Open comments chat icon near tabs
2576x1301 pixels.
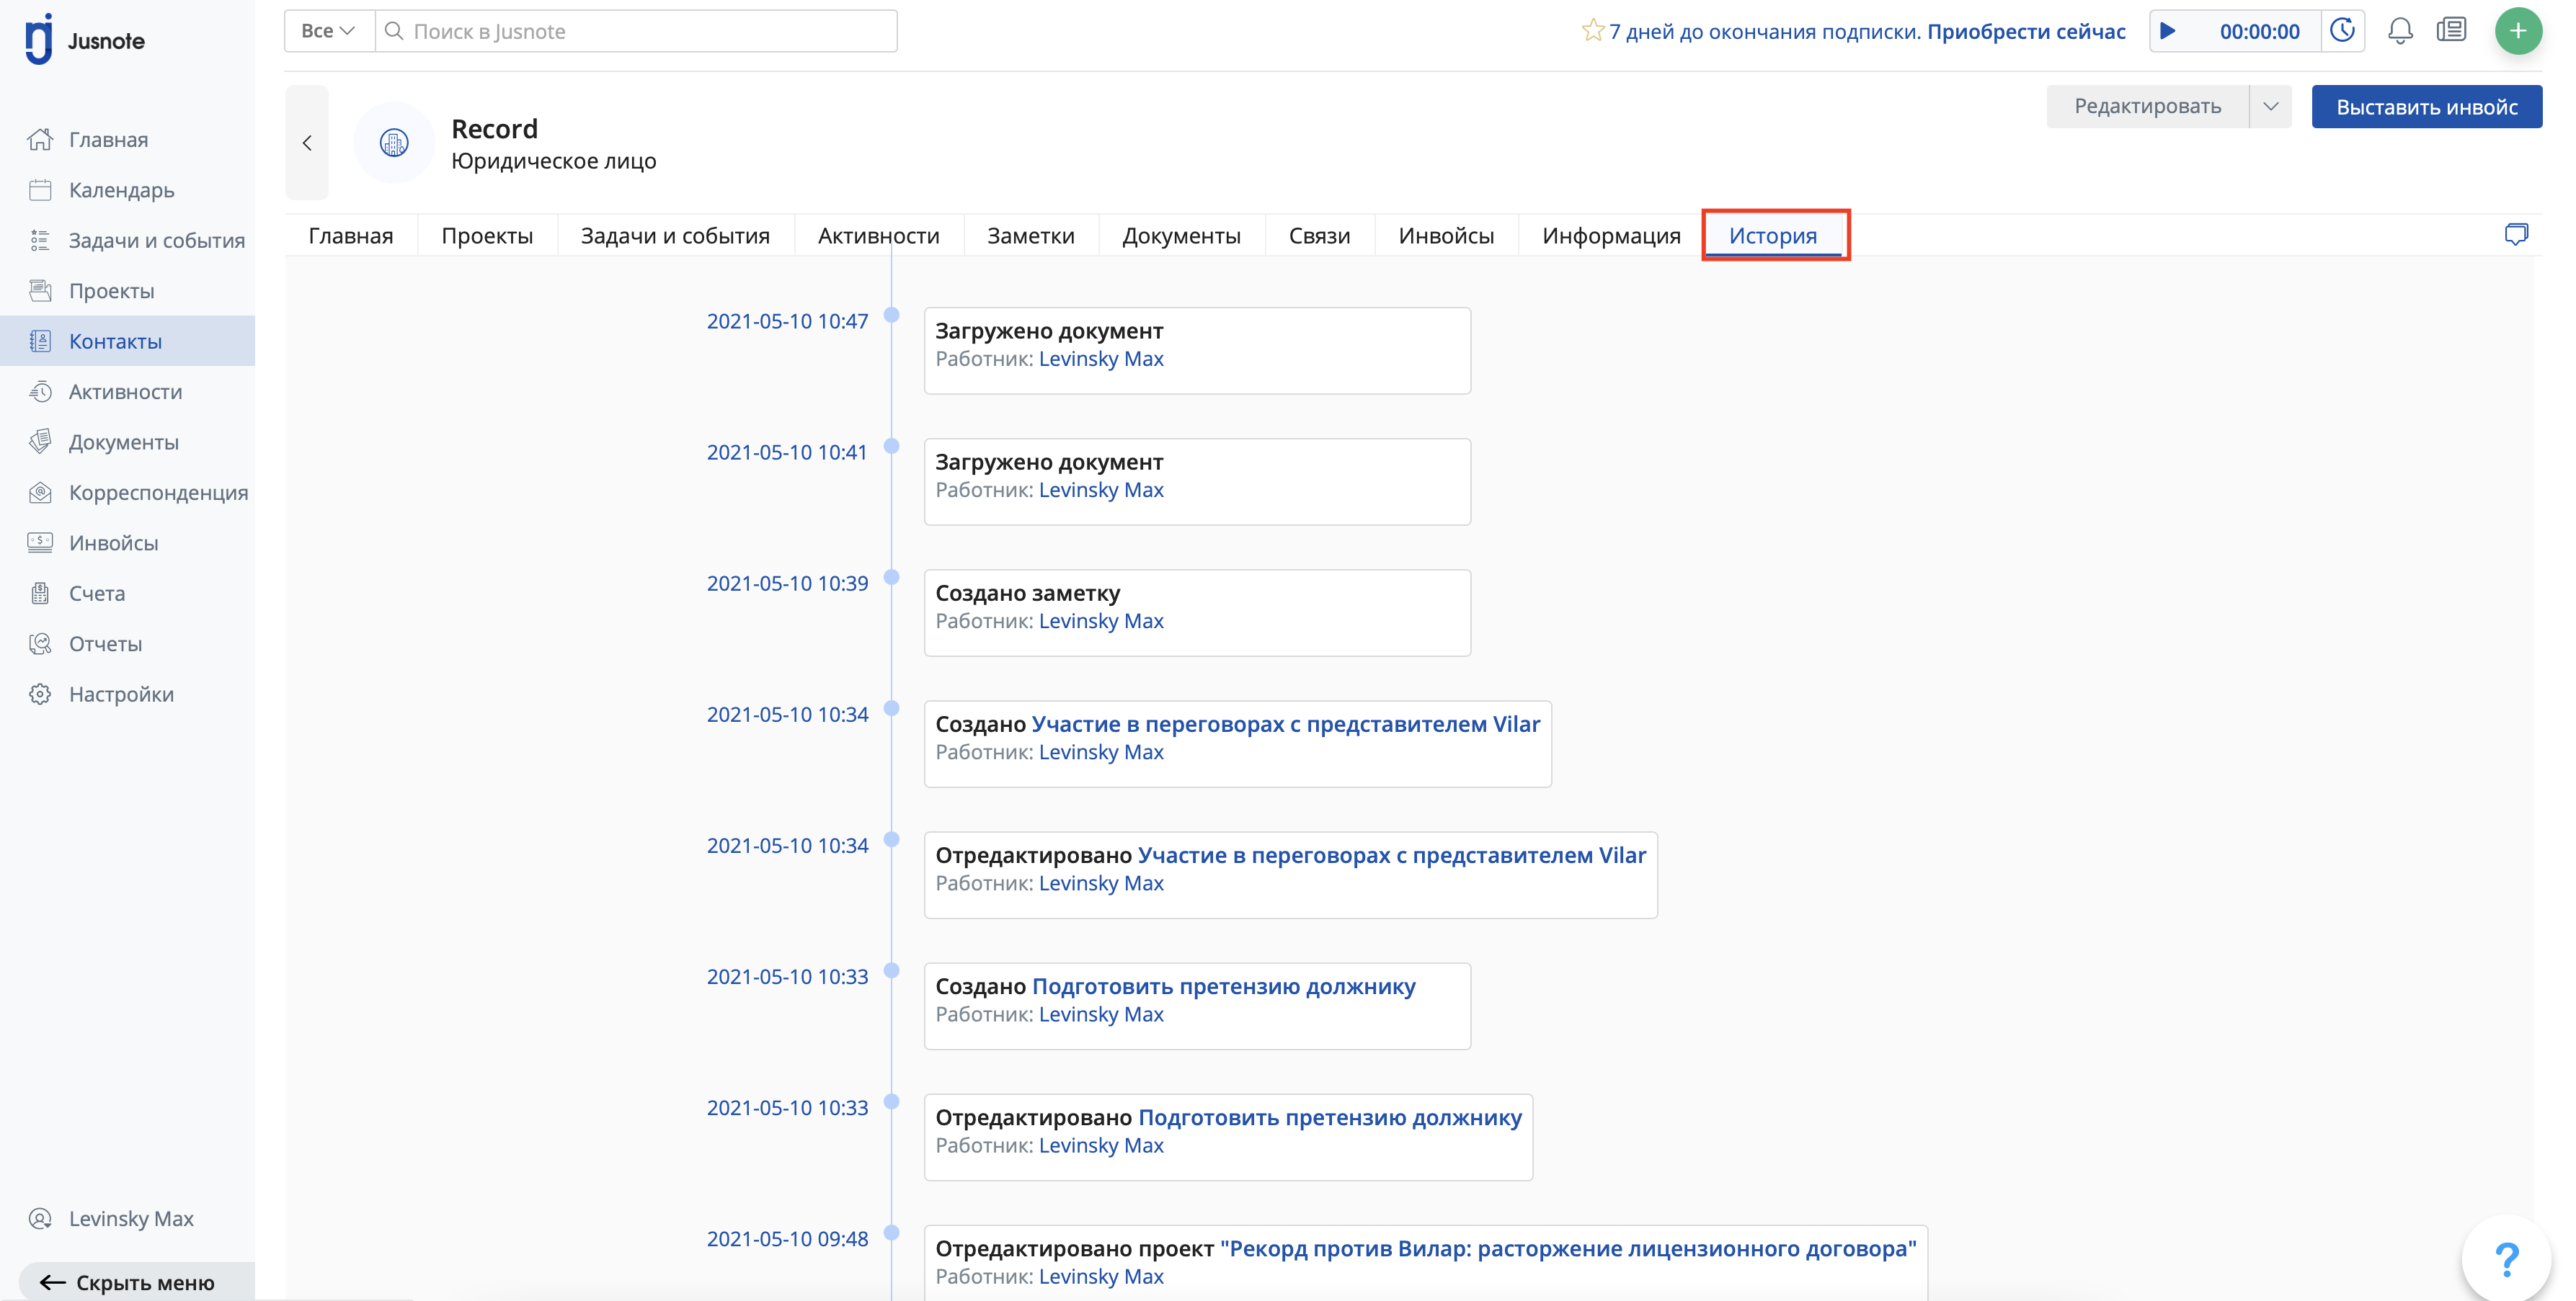click(2516, 235)
